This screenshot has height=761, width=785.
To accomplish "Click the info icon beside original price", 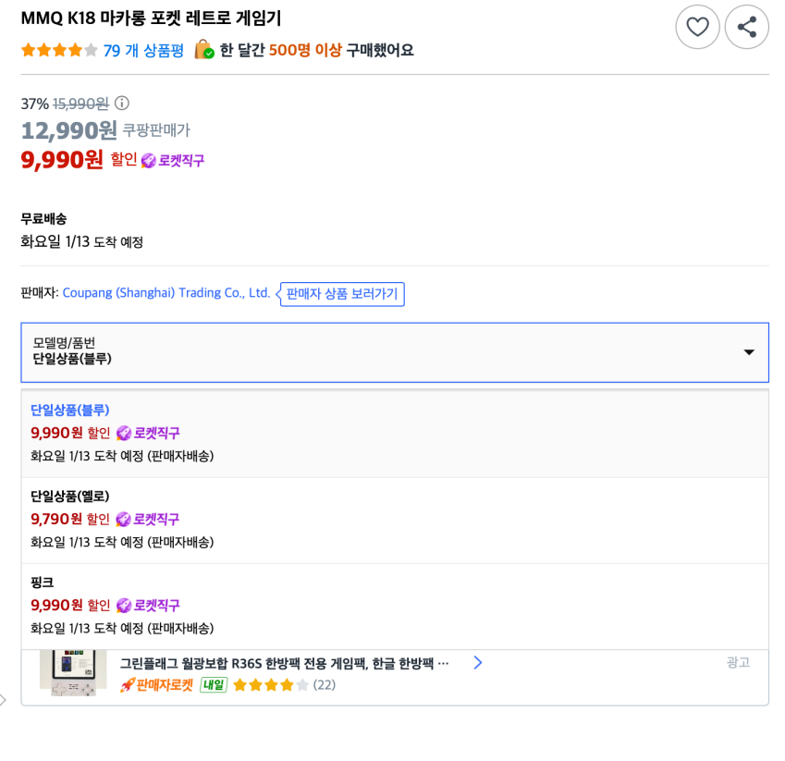I will pos(122,104).
